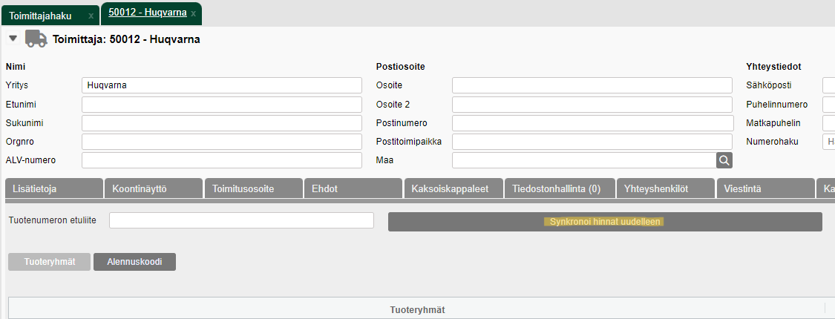This screenshot has height=319, width=835.
Task: Click Synkronoi hinnat uudelleen button
Action: click(605, 222)
